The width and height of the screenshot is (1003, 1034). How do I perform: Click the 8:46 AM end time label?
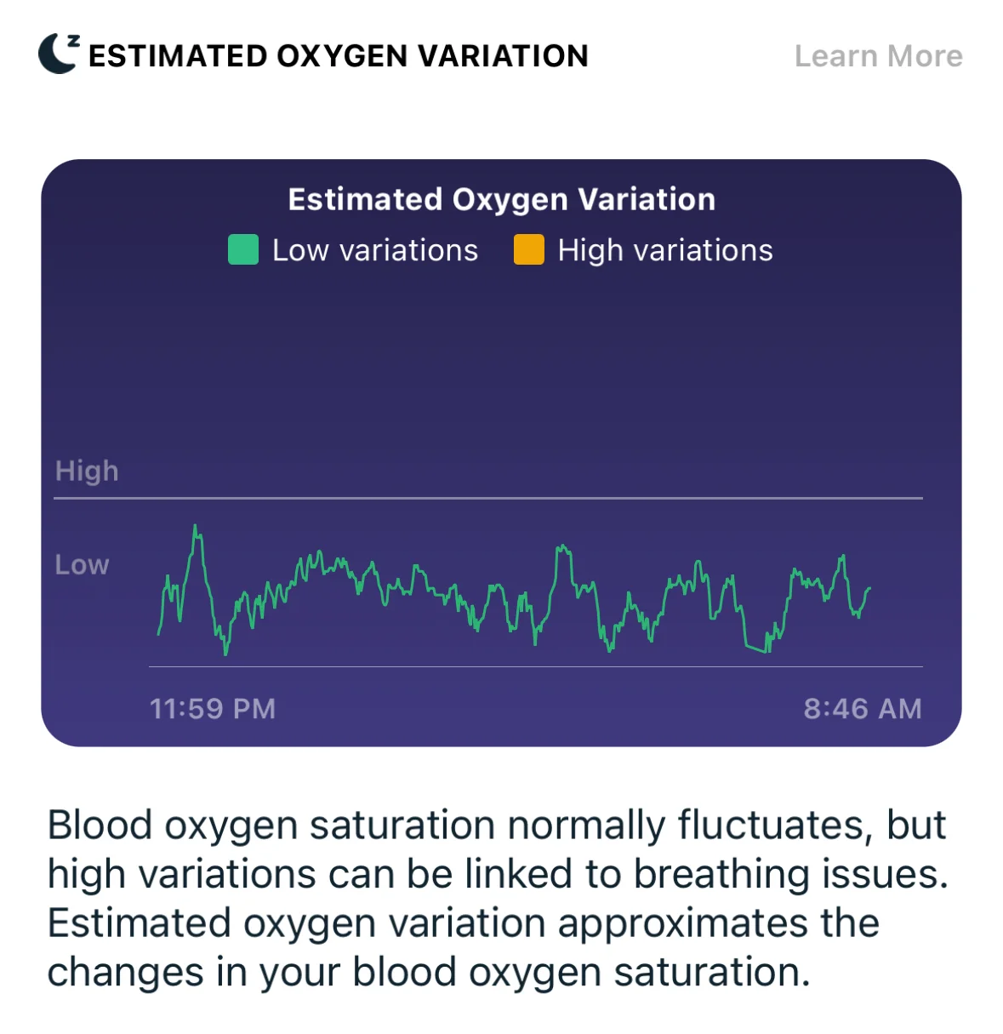[863, 708]
